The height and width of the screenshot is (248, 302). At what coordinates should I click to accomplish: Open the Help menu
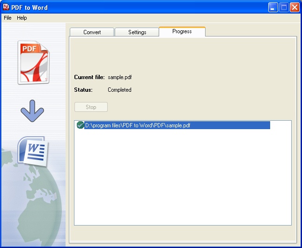pyautogui.click(x=22, y=18)
